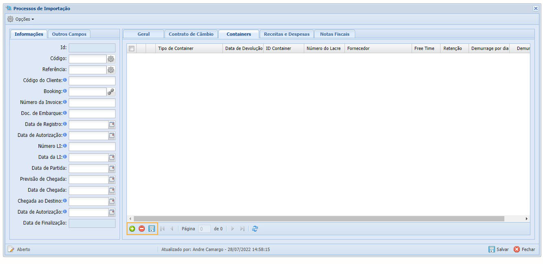Go to next page of grid
This screenshot has height=264, width=543.
point(233,229)
